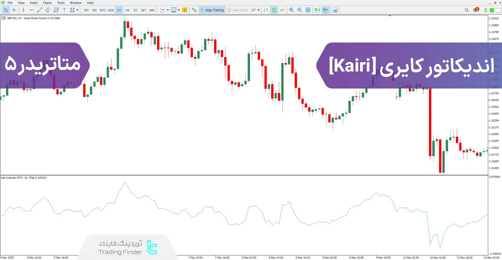Select the Text annotation tool
The height and width of the screenshot is (260, 502).
[64, 10]
